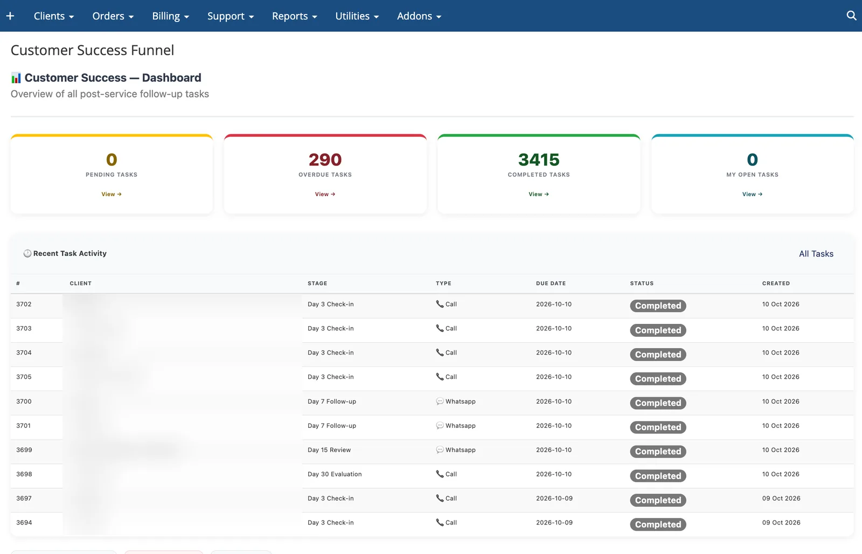Click the DUE DATE column header

click(551, 283)
